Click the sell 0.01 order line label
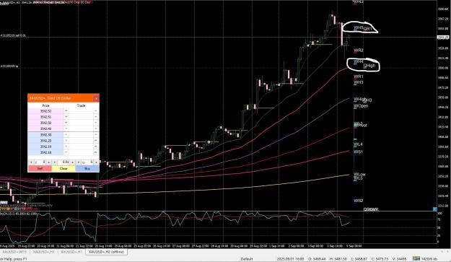Viewport: 451px width, 262px height. (13, 35)
